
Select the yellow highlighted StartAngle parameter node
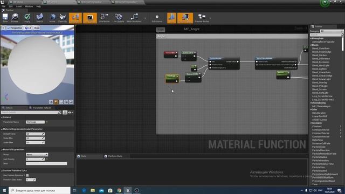pos(172,78)
